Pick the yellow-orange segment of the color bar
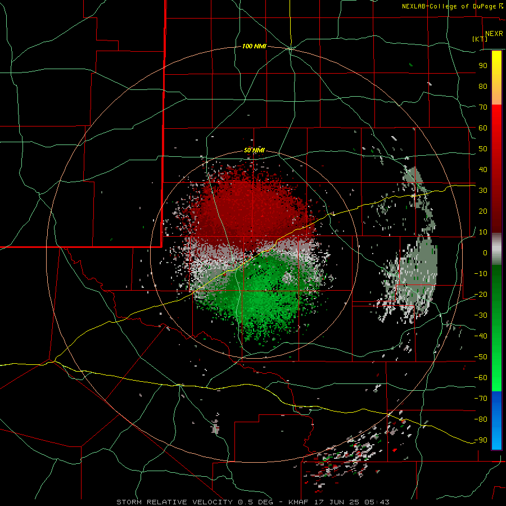The height and width of the screenshot is (506, 506). pyautogui.click(x=496, y=78)
